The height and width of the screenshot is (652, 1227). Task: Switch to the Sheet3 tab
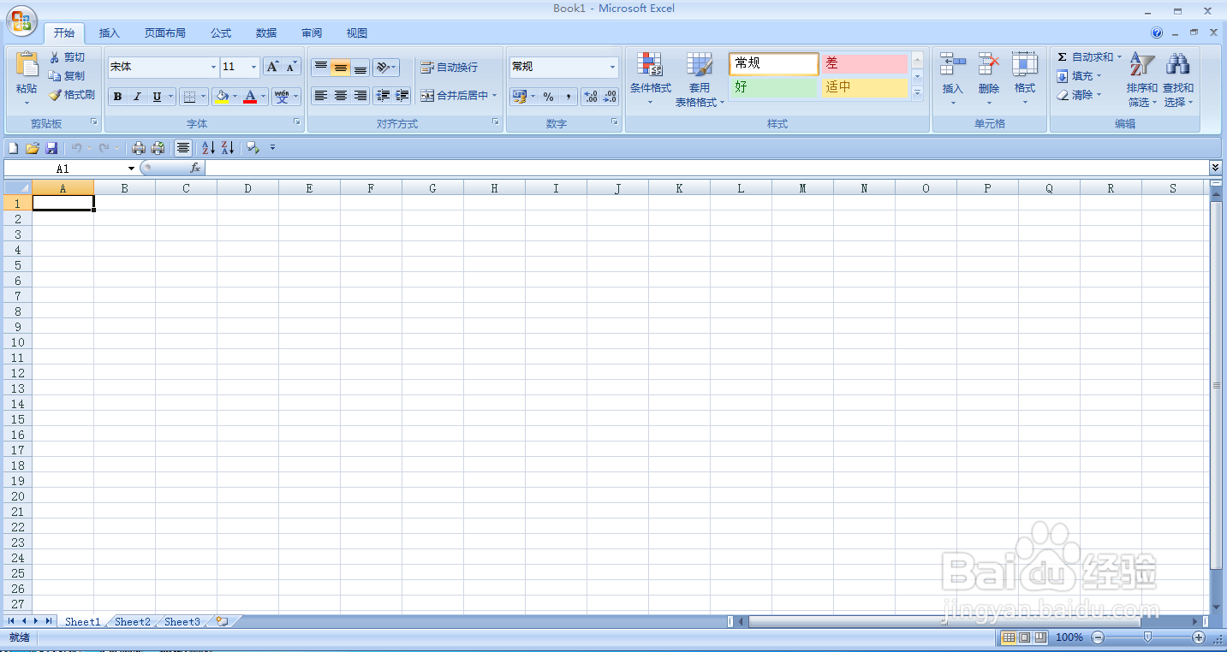point(182,622)
